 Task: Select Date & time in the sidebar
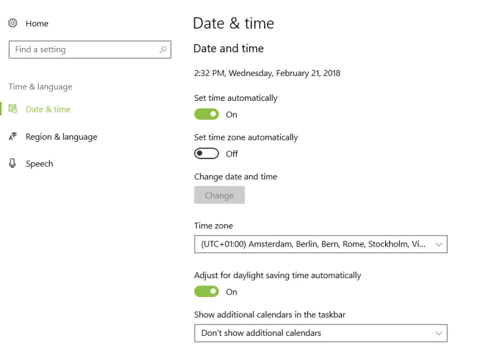48,109
